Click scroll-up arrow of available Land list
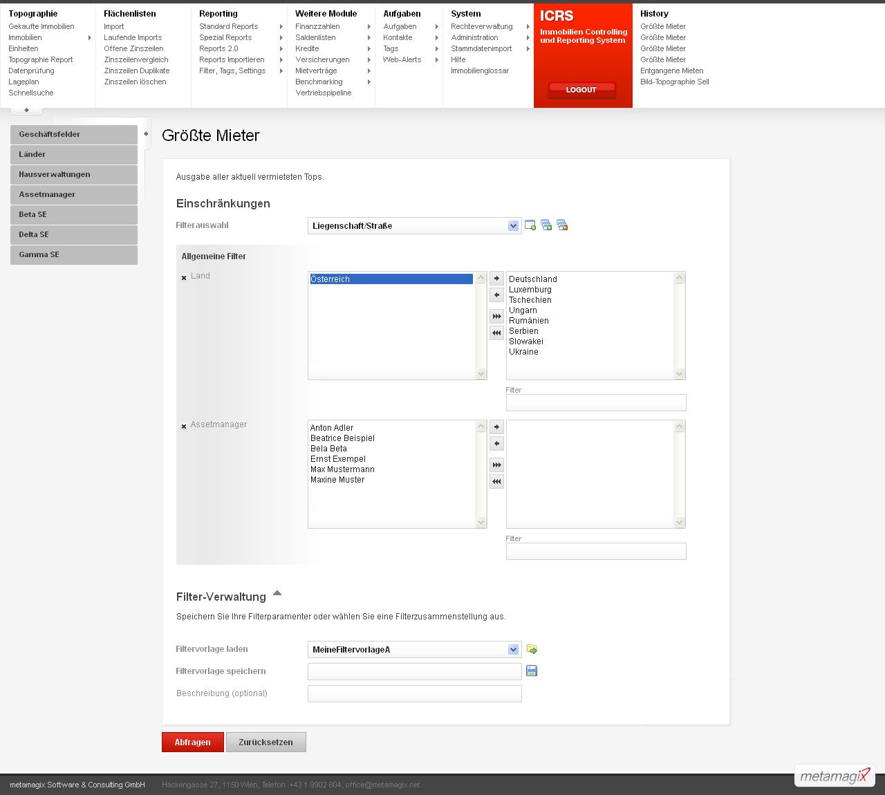Viewport: 885px width, 795px height. [x=680, y=277]
